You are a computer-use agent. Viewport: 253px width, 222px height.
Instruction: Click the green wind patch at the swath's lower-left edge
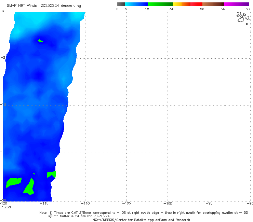(x=14, y=182)
